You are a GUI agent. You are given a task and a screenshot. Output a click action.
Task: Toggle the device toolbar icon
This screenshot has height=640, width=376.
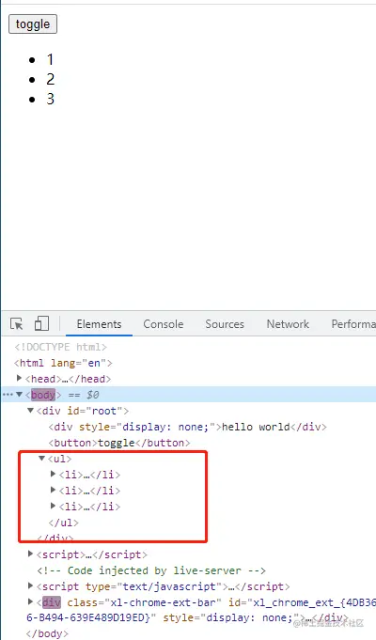point(41,324)
